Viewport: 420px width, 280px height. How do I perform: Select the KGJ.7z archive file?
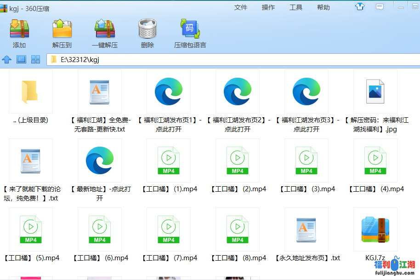[375, 229]
